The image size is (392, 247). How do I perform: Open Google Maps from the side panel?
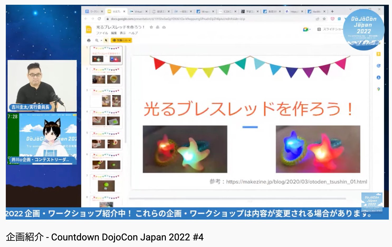pos(378,88)
